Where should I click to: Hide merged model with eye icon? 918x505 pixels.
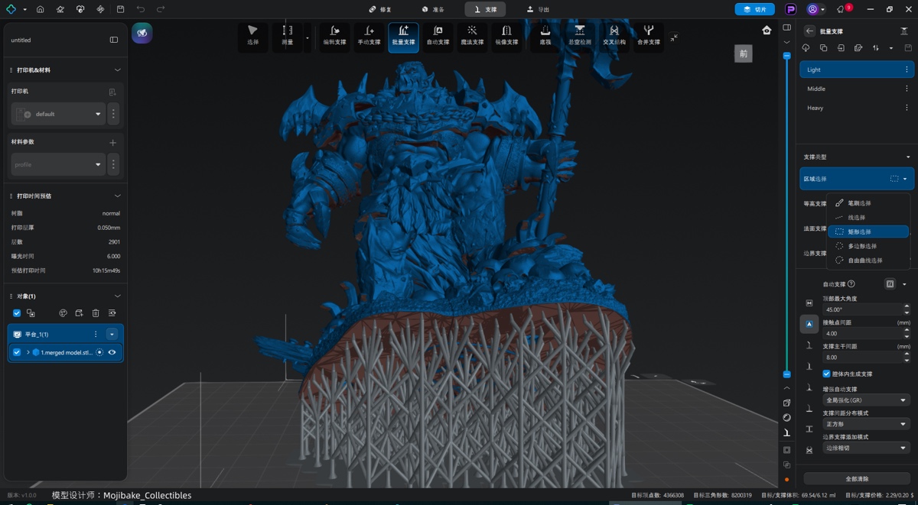[112, 352]
